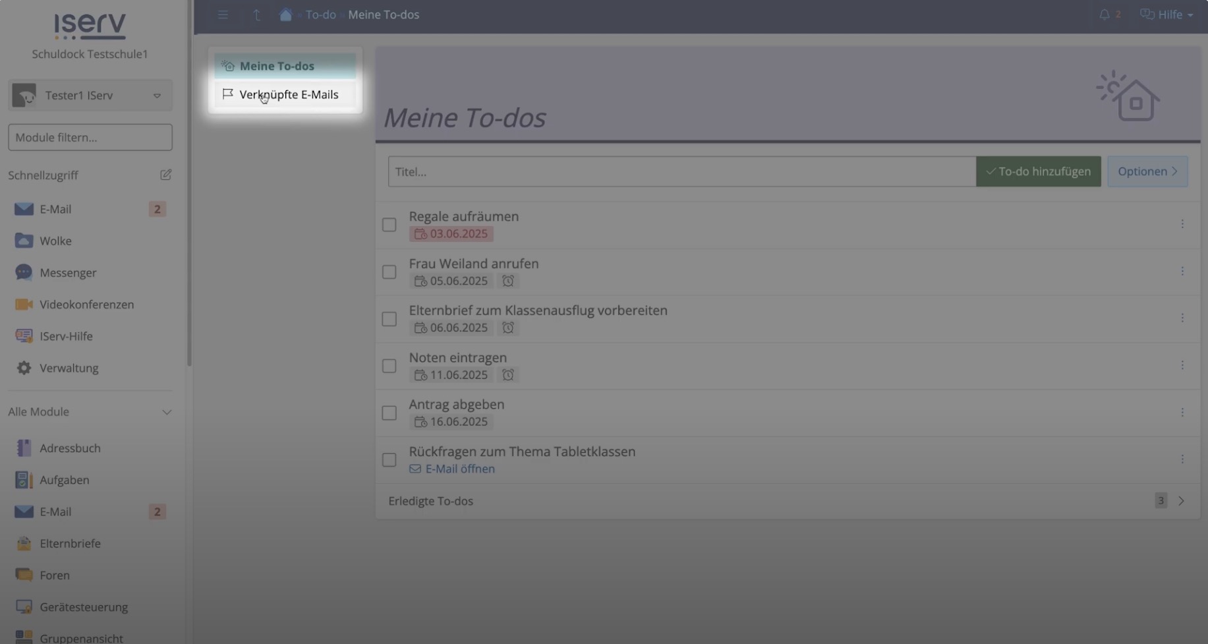This screenshot has height=644, width=1208.
Task: Mark Frau Weiland anrufen as done
Action: click(x=389, y=272)
